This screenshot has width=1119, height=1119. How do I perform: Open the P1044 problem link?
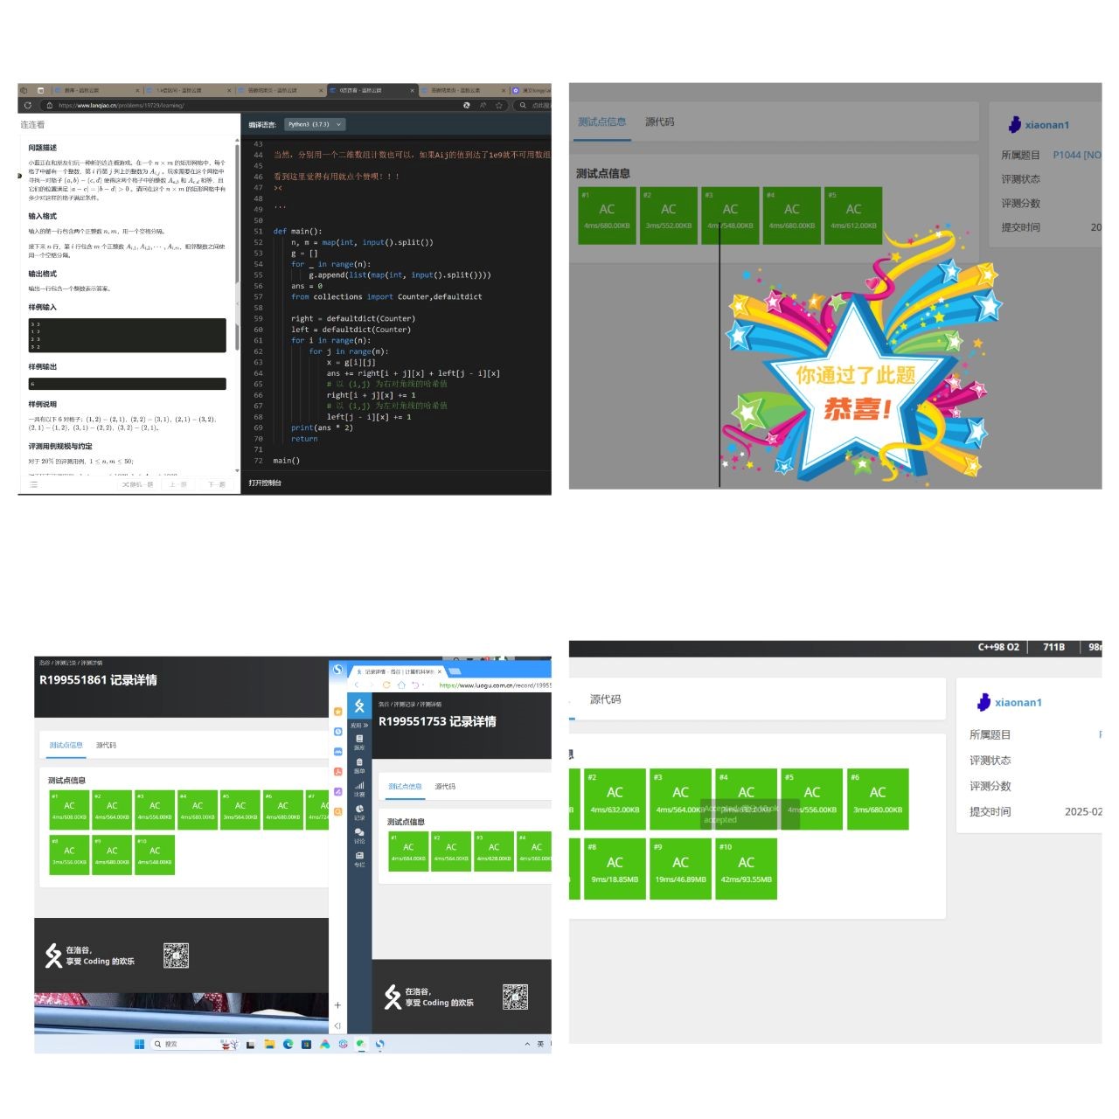coord(1075,155)
